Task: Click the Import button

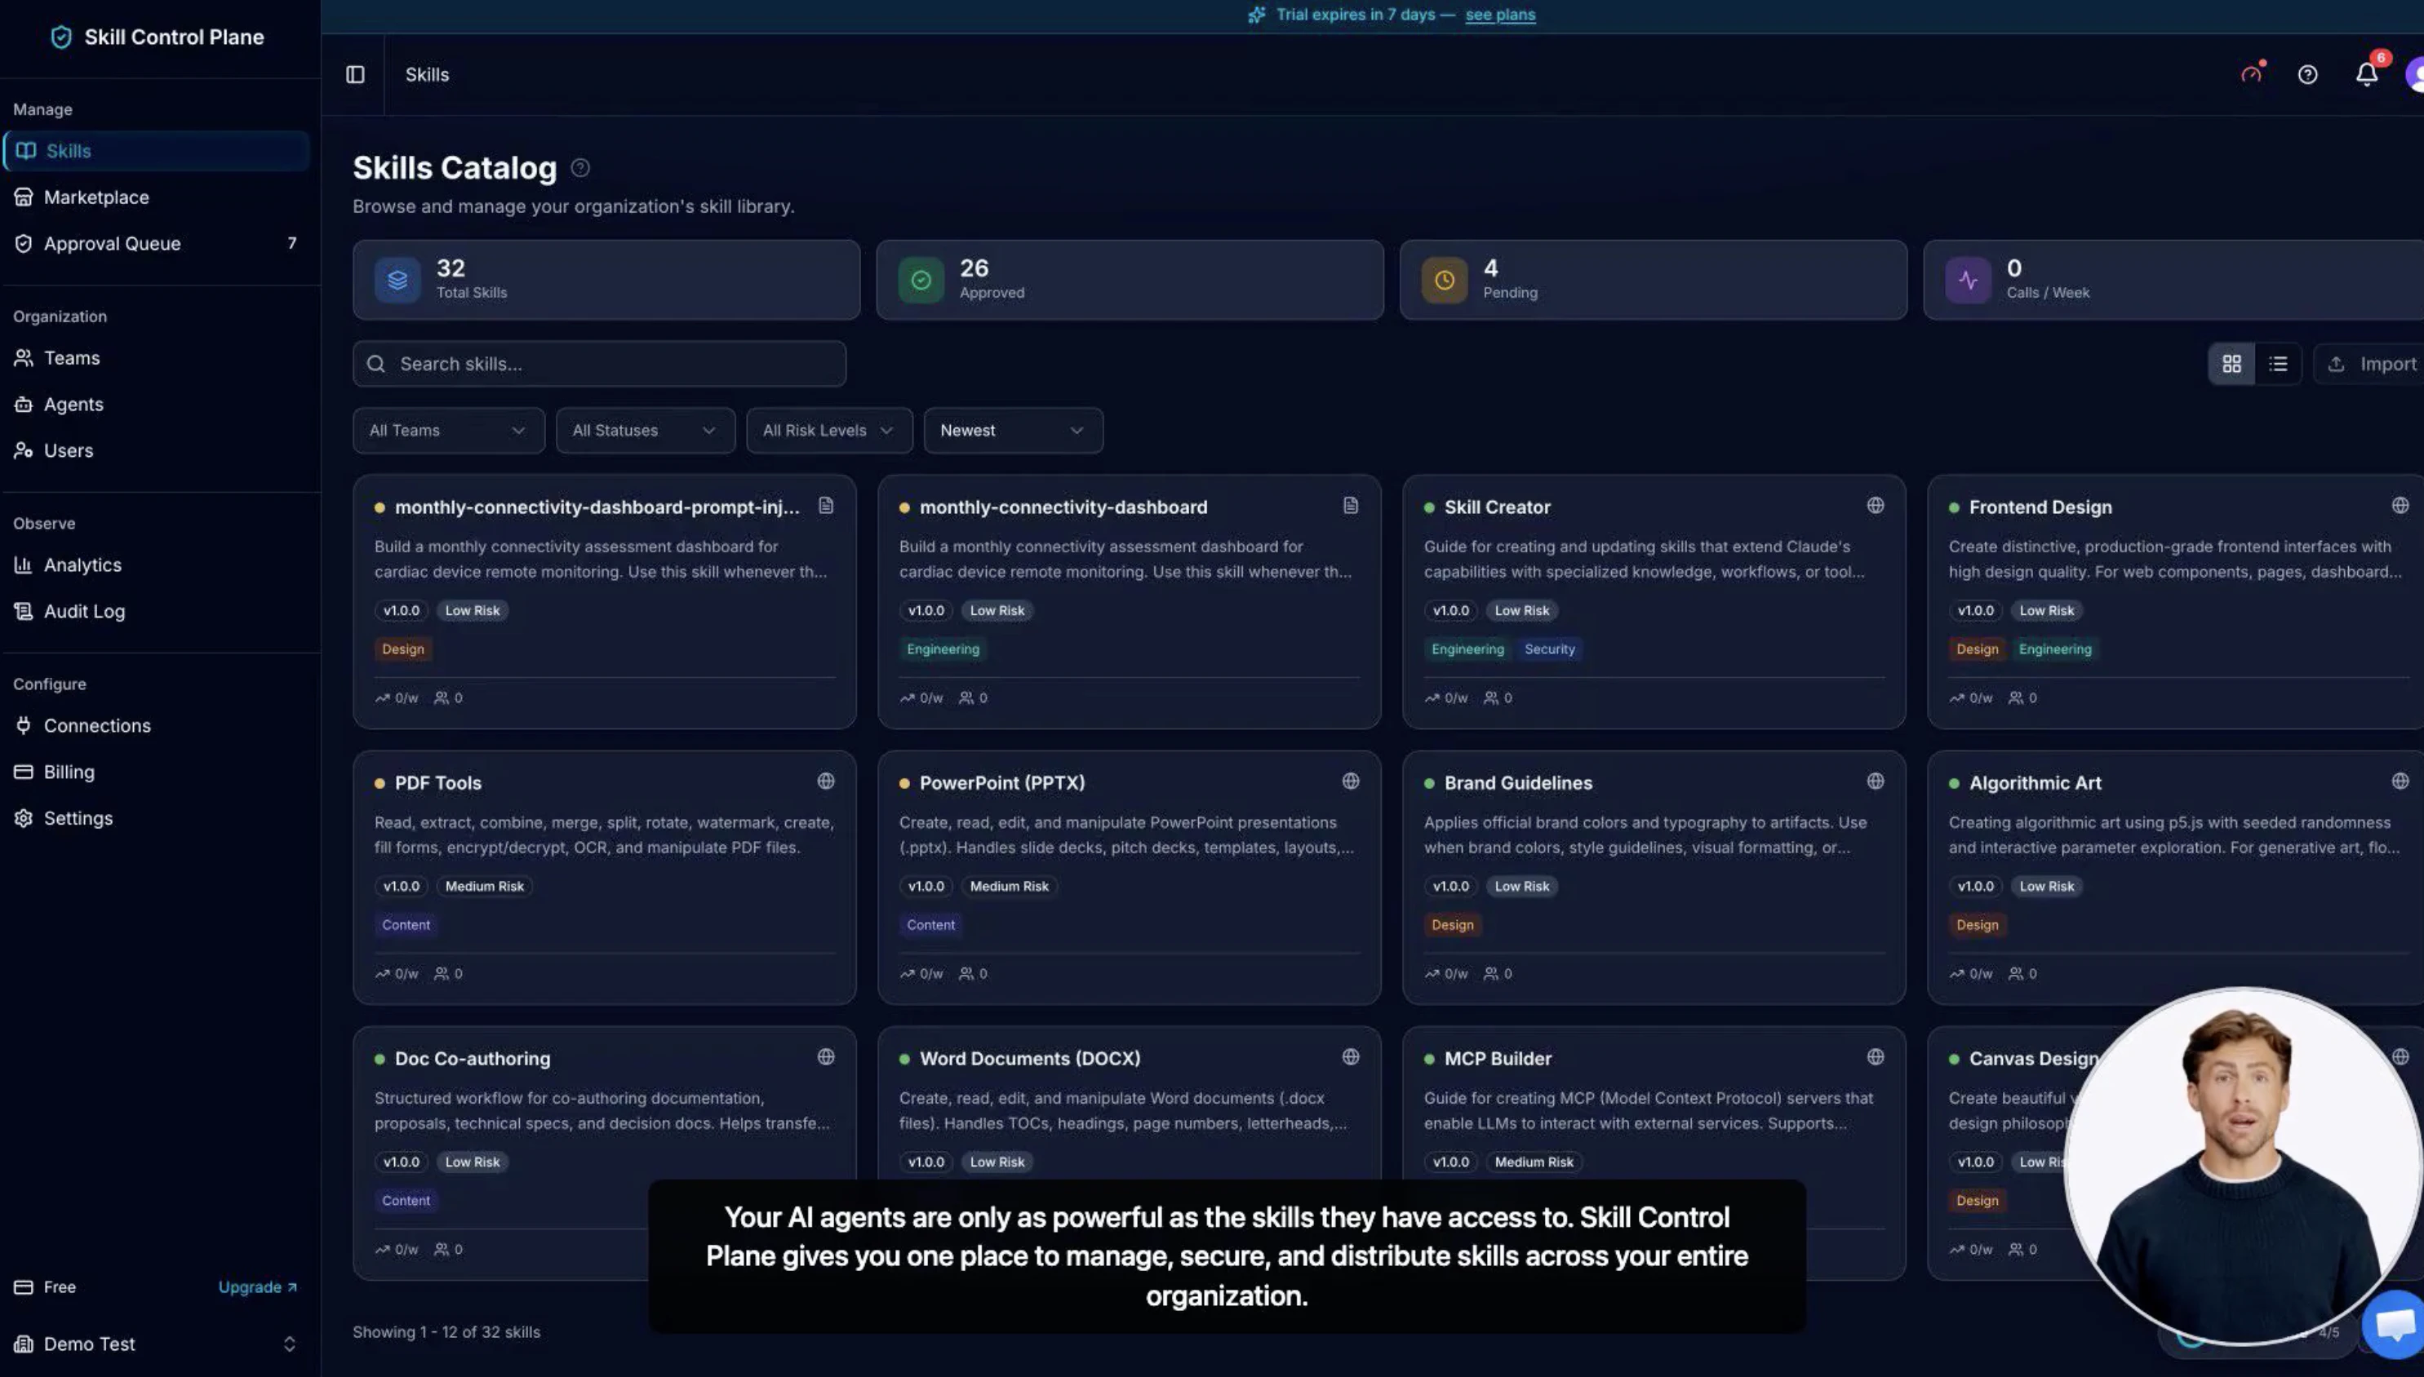Action: pyautogui.click(x=2373, y=364)
